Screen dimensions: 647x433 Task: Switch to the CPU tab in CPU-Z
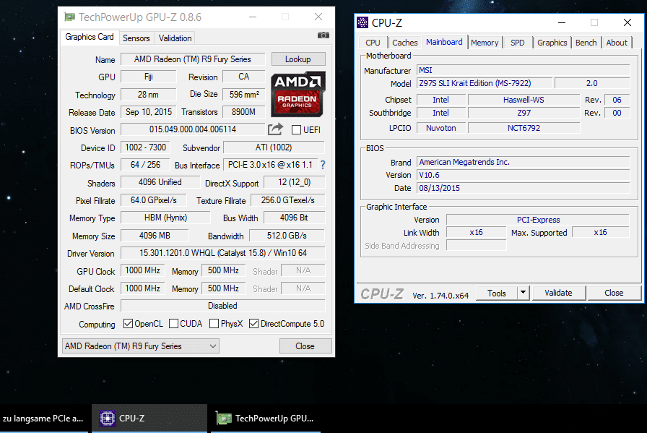pyautogui.click(x=373, y=43)
